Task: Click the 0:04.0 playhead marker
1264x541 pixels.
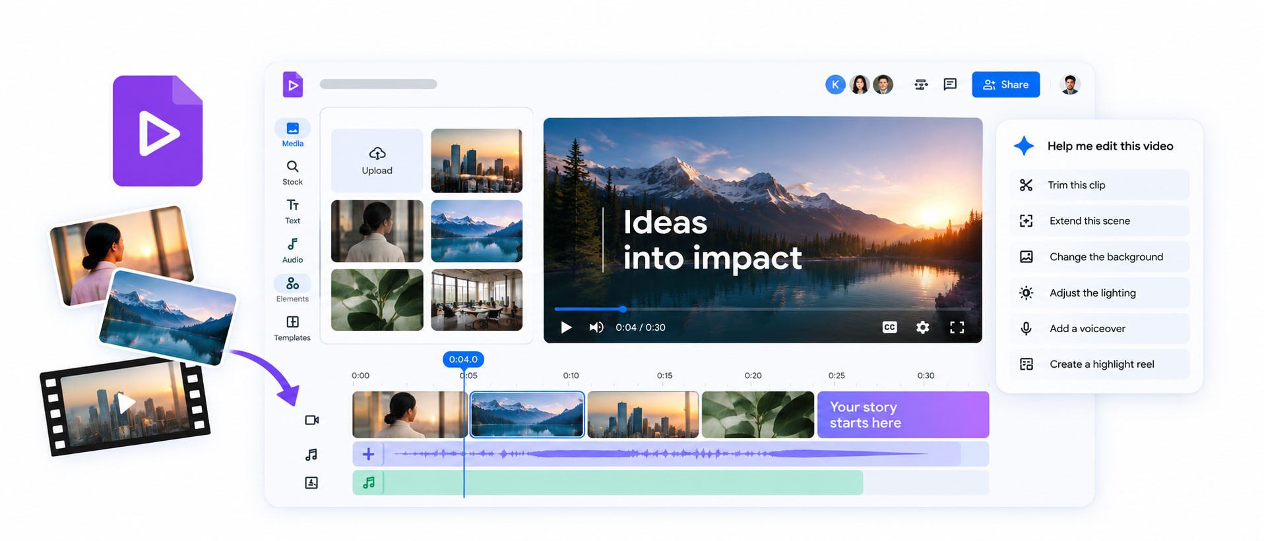Action: [463, 359]
